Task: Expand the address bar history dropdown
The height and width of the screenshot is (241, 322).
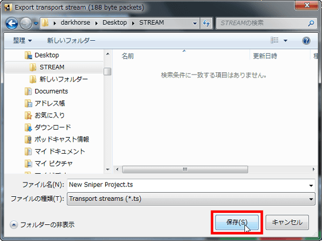Action: pos(195,23)
